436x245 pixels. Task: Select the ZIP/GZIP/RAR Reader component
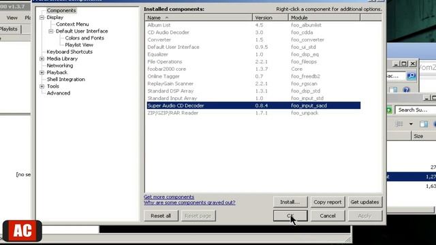253,113
